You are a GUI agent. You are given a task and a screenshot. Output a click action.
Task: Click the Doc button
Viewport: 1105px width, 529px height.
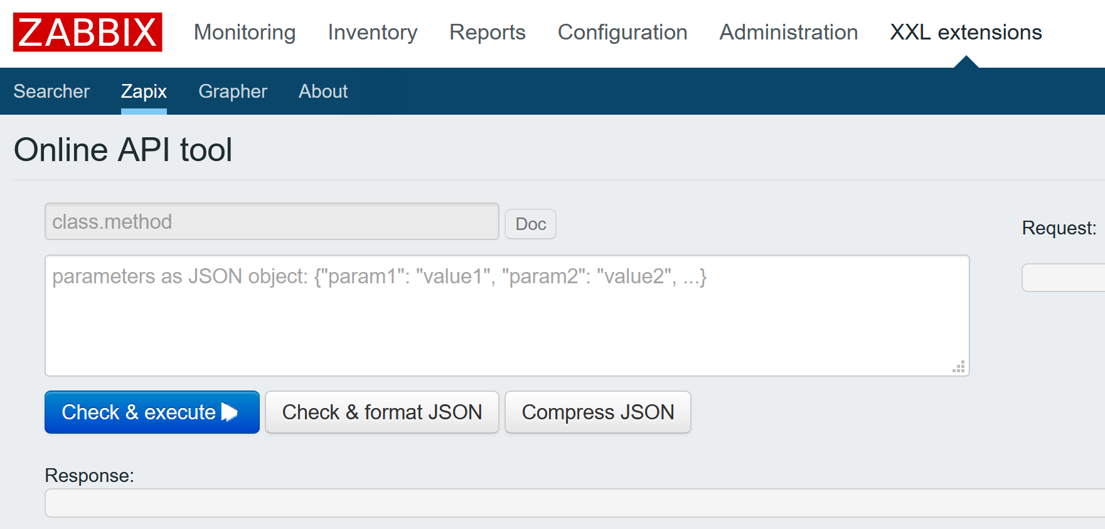[531, 224]
